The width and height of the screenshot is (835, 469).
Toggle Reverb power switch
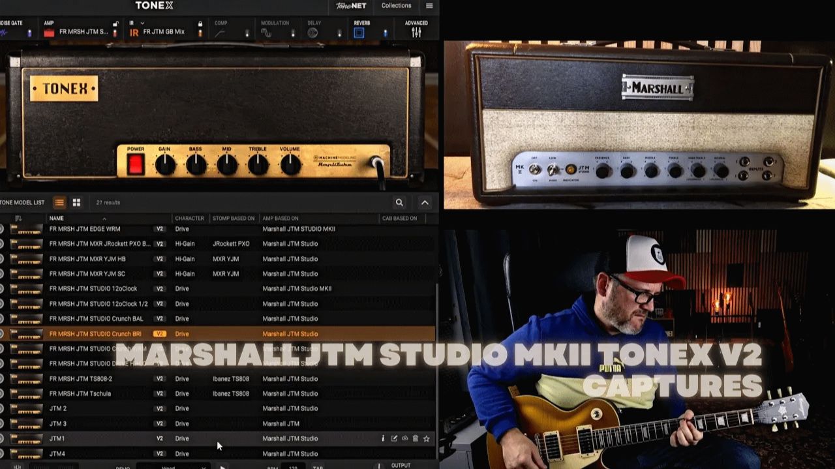pos(386,33)
